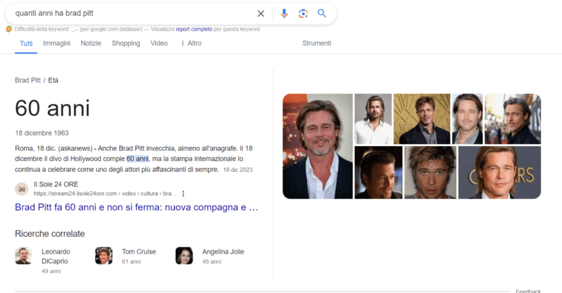Click the stream24.ilsole24ore.com URL breadcrumb
This screenshot has width=562, height=293.
105,194
